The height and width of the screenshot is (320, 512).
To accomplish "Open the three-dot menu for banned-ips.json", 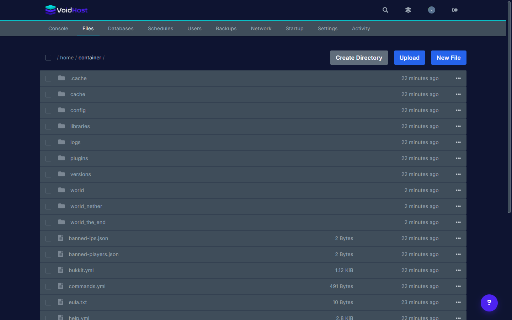I will click(x=458, y=238).
